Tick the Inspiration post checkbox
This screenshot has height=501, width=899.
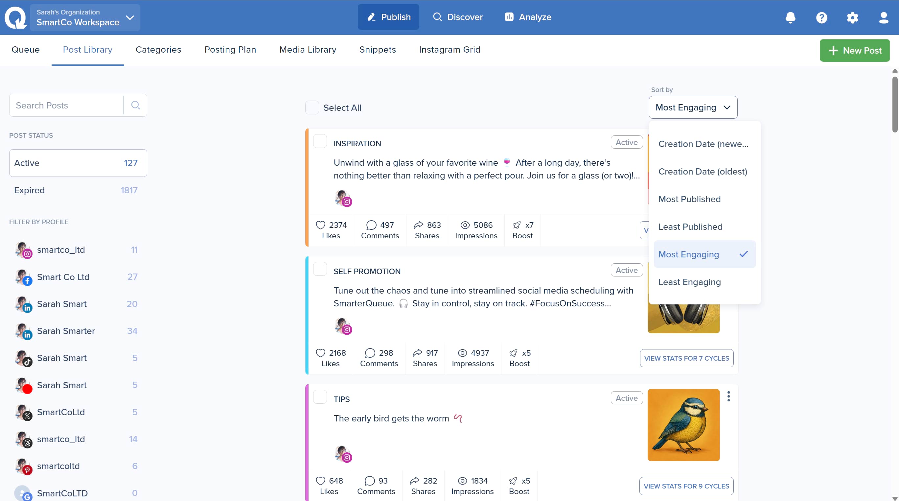point(320,141)
